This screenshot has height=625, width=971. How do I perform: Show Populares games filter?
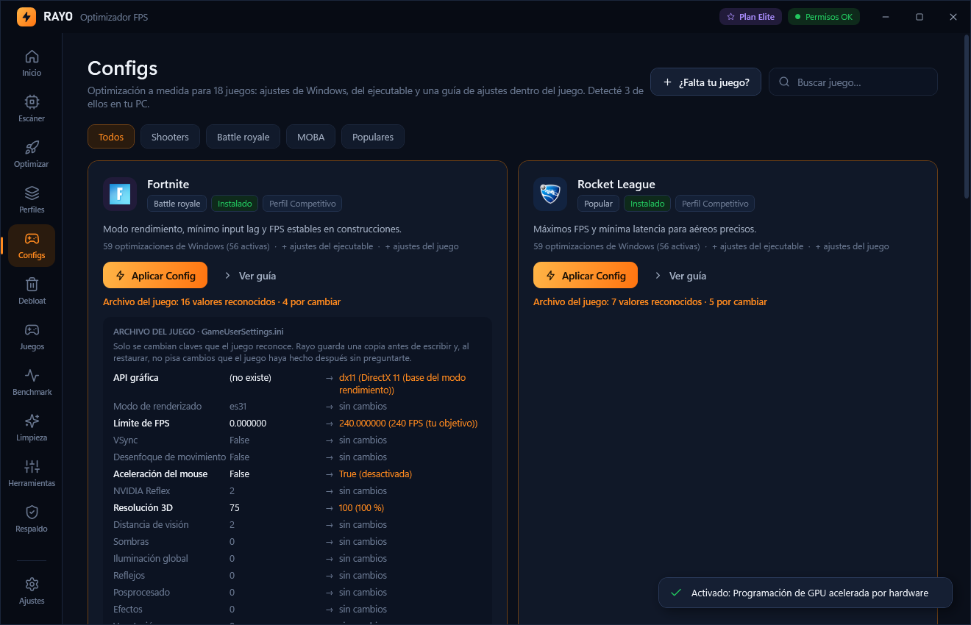click(x=373, y=137)
